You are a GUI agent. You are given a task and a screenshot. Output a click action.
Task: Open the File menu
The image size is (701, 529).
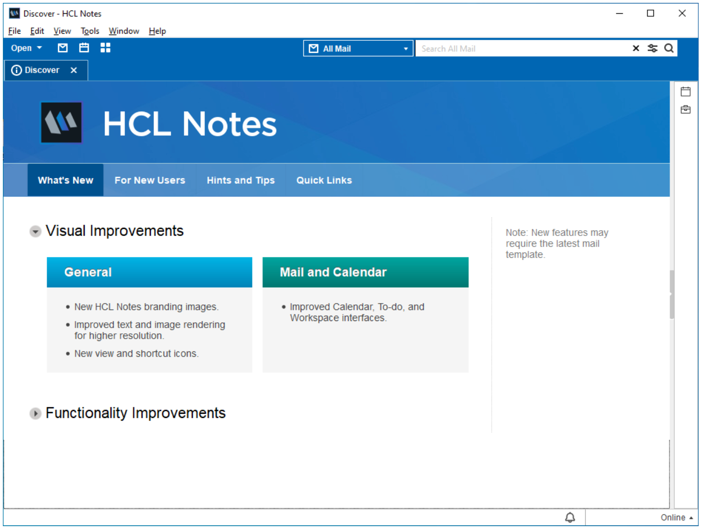pos(15,31)
